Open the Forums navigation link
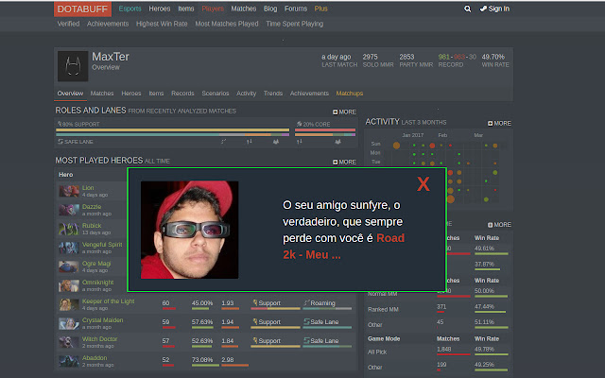 click(296, 9)
